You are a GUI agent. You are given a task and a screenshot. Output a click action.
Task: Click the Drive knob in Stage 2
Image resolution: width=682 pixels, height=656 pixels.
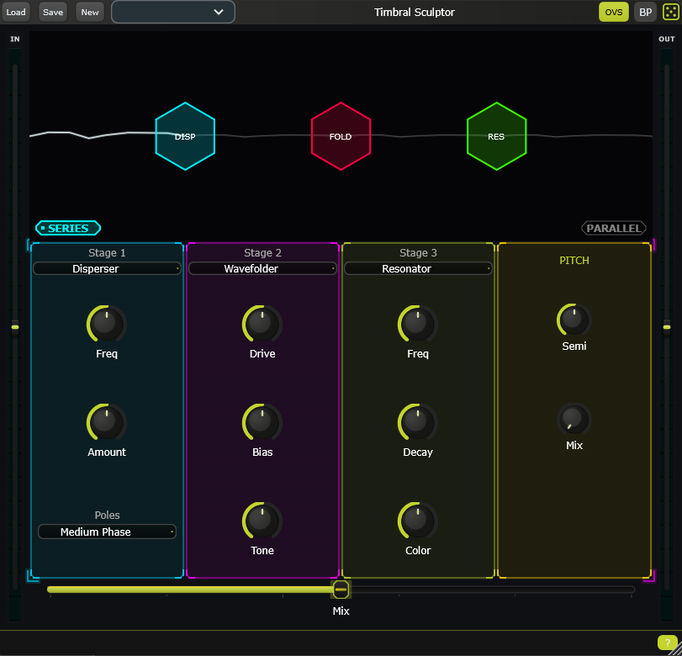point(262,325)
